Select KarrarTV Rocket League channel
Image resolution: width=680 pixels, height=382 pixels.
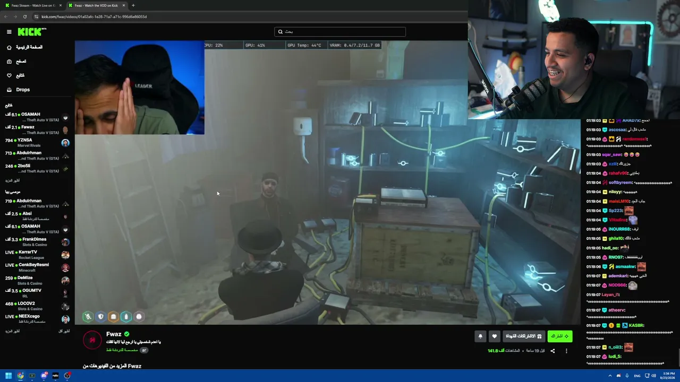37,255
